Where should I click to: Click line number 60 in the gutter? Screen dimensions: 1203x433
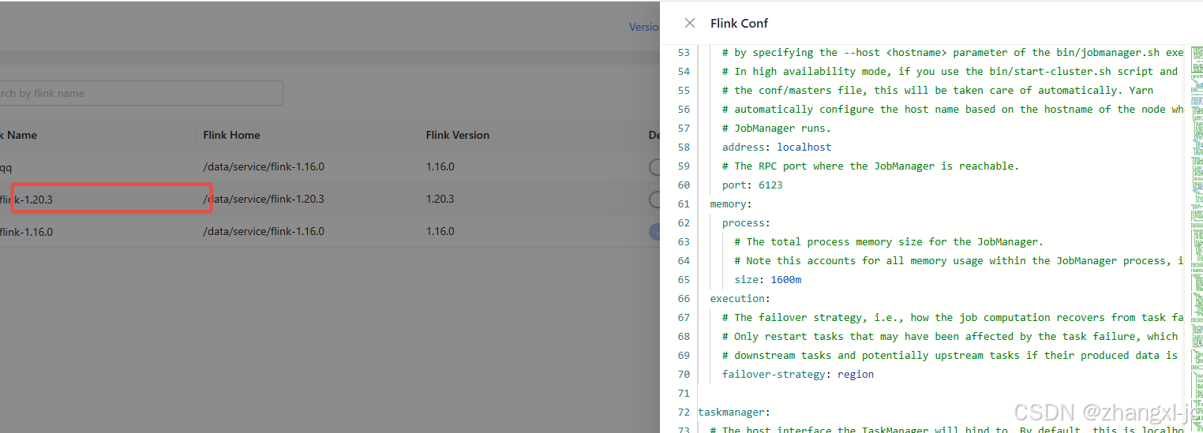click(684, 185)
